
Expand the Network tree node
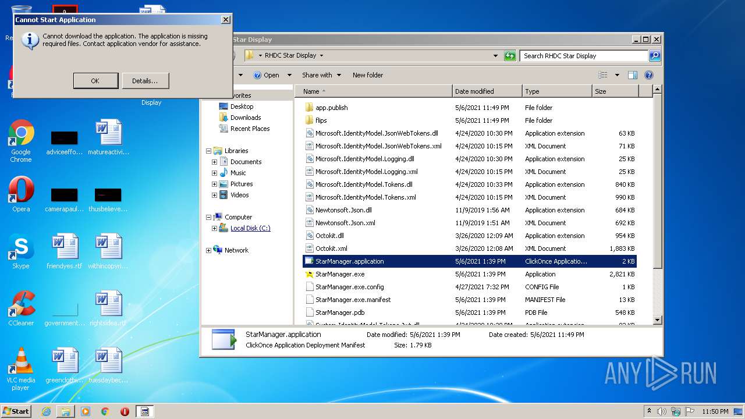208,250
